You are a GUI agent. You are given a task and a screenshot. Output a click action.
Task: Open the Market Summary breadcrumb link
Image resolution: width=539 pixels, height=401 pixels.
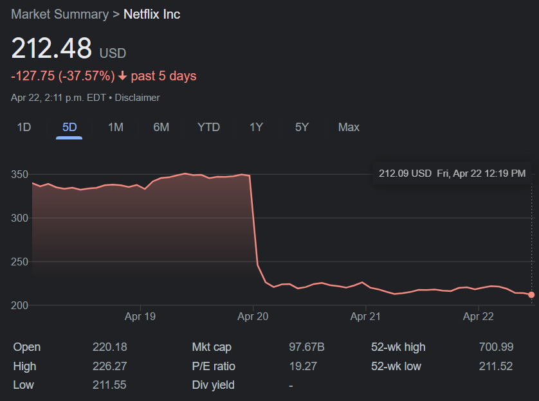[x=60, y=14]
